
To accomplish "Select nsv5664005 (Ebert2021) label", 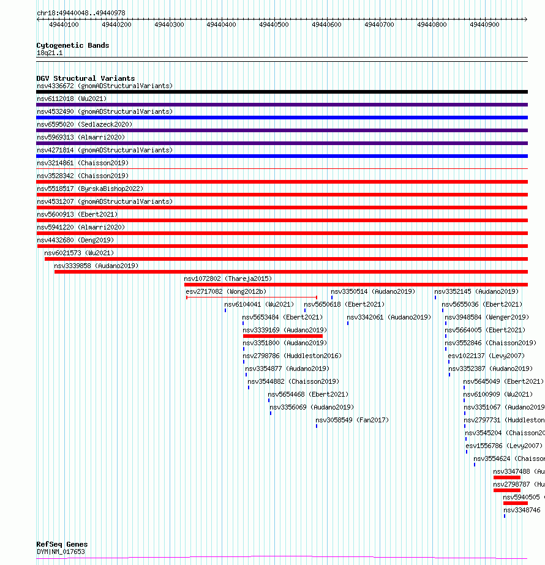I will click(x=485, y=330).
